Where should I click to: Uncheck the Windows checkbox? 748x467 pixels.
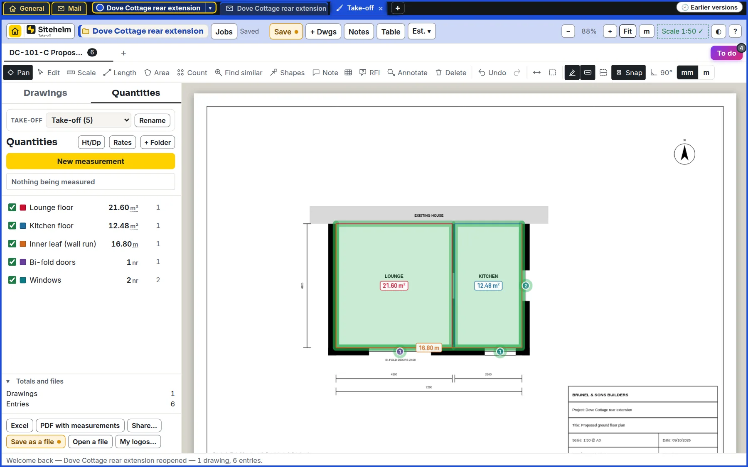click(12, 280)
